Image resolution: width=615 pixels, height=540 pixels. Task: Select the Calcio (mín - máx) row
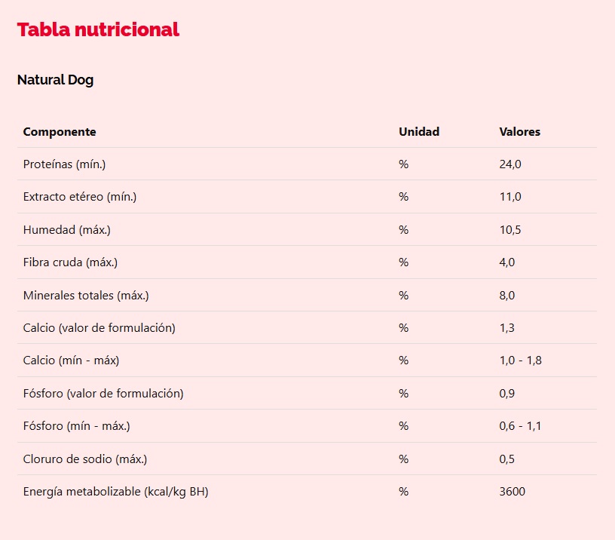[x=307, y=361]
